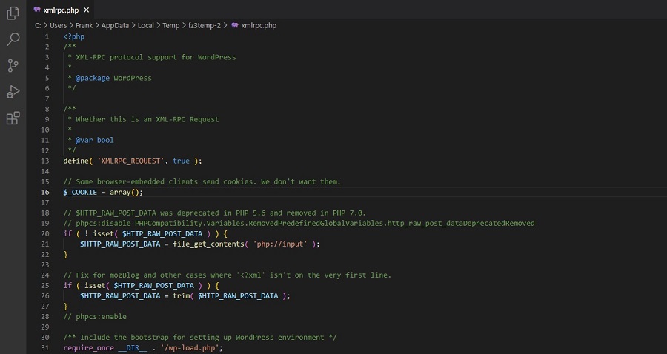Click 'trim(' function on line 26
Image resolution: width=667 pixels, height=354 pixels.
pyautogui.click(x=183, y=295)
